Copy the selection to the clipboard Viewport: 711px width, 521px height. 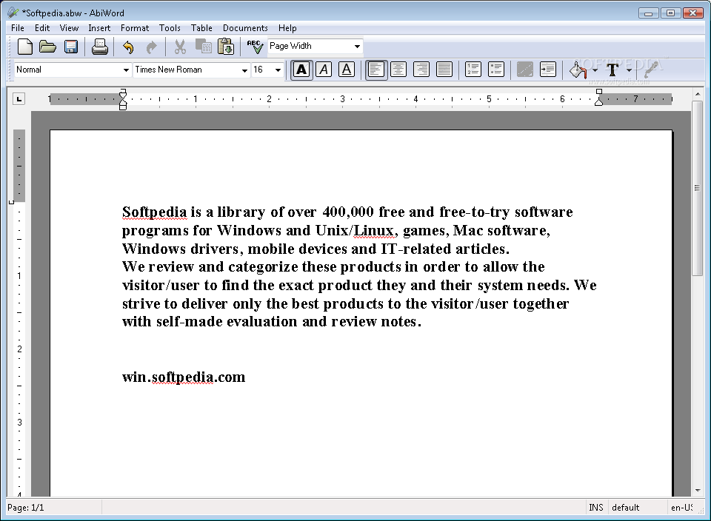tap(203, 47)
